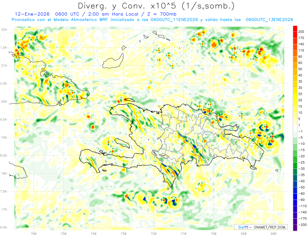Select the initialization time '0600UTC_11ENE2026'
The width and height of the screenshot is (307, 237).
tap(174, 20)
